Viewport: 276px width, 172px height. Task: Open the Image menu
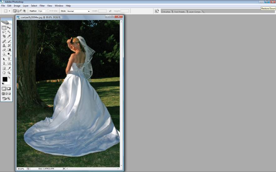[17, 6]
